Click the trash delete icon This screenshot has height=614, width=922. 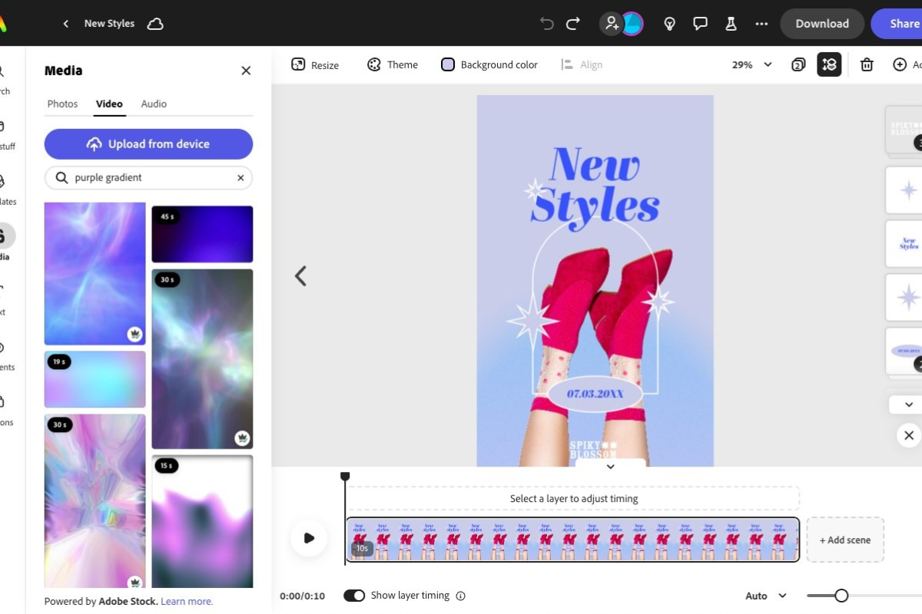pyautogui.click(x=867, y=65)
